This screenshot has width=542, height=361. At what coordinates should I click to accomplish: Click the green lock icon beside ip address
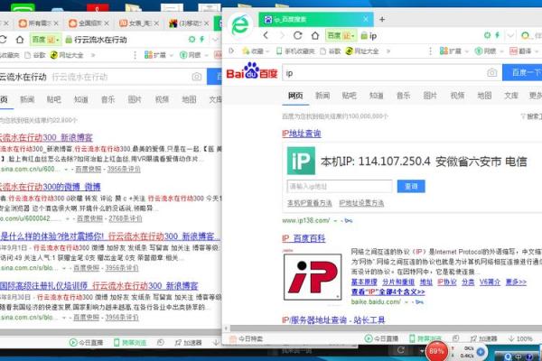[x=364, y=35]
